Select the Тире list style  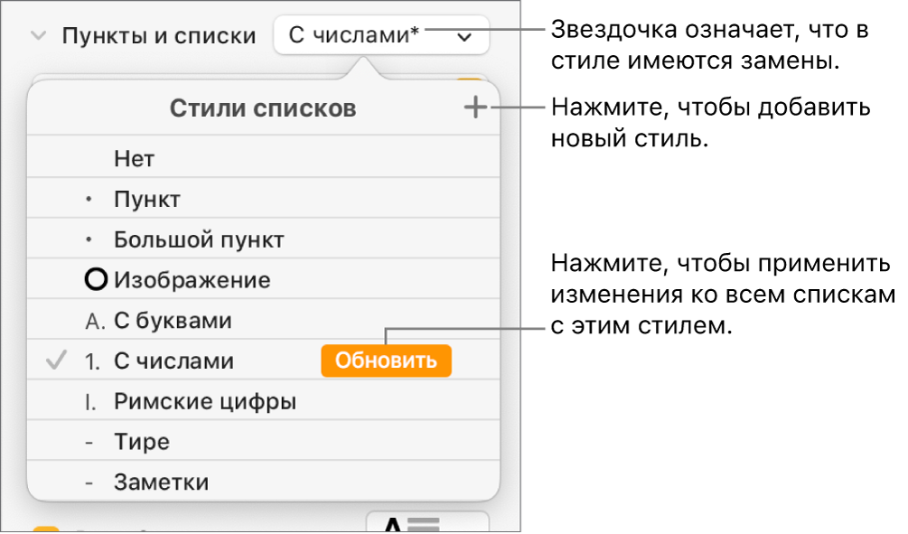coord(264,441)
